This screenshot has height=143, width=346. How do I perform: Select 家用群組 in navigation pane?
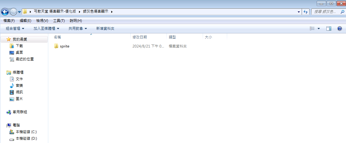[20, 112]
